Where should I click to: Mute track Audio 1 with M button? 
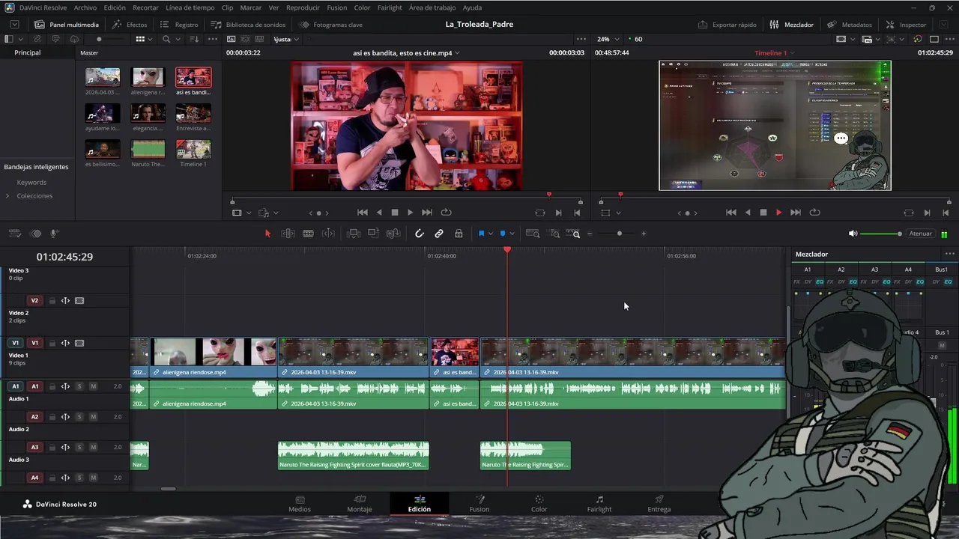point(93,386)
